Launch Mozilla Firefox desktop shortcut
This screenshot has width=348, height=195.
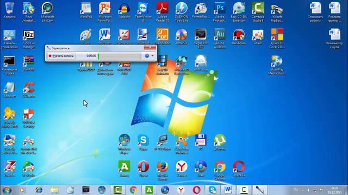162,171
